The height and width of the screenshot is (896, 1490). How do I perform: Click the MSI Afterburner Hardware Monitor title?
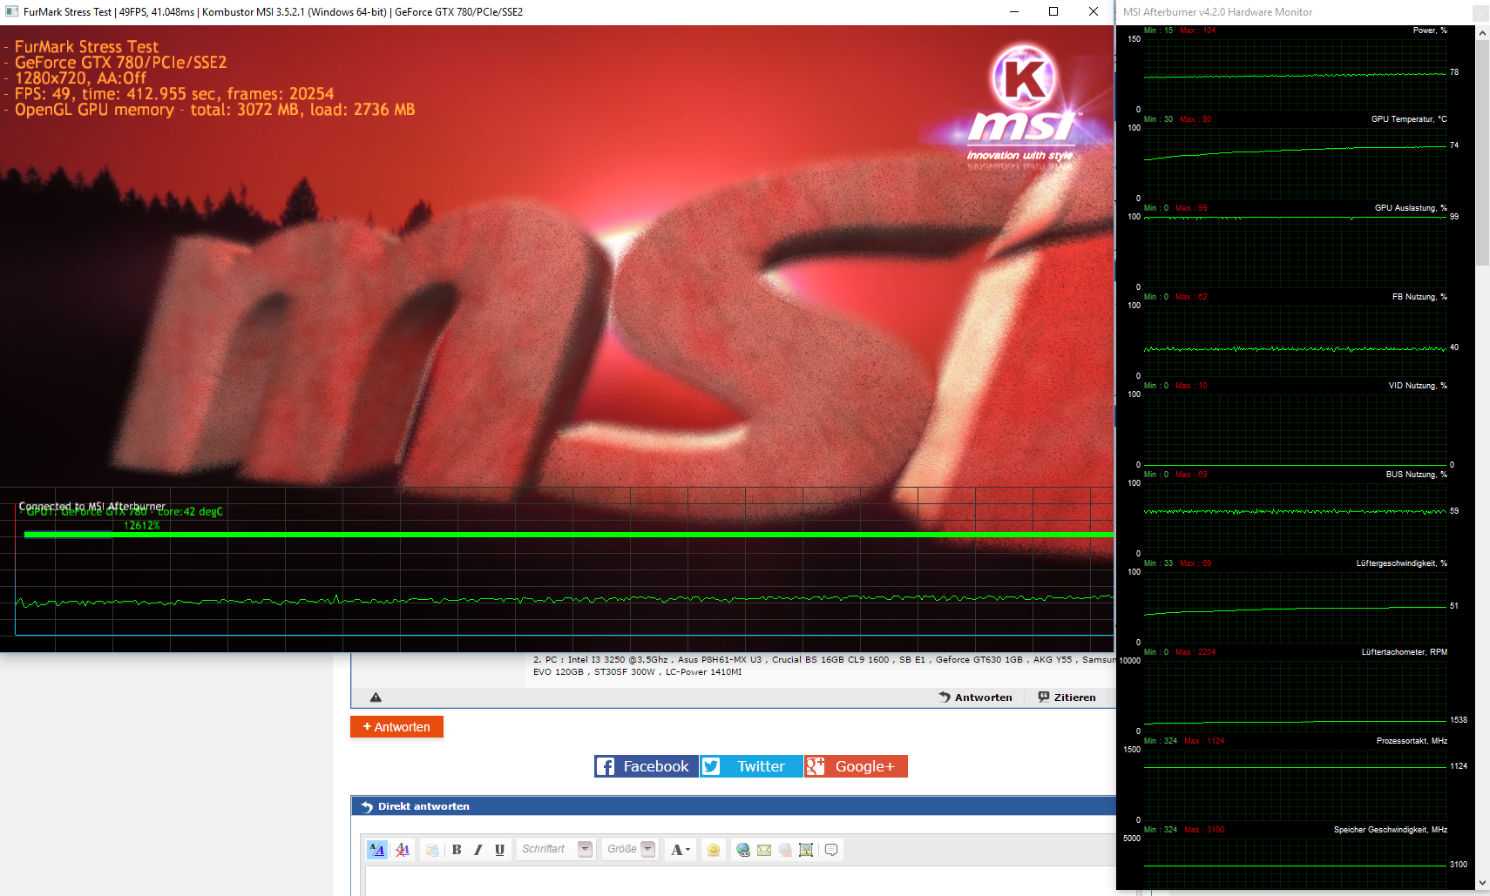click(1217, 12)
